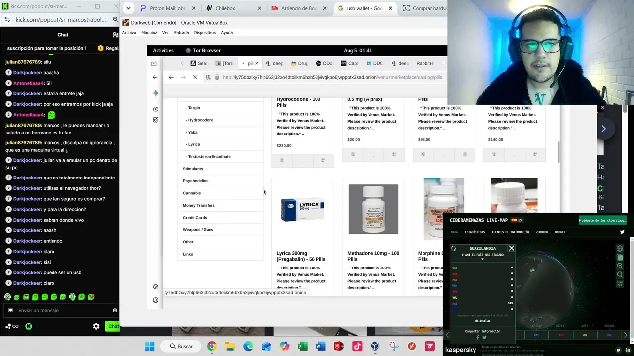The height and width of the screenshot is (356, 634).
Task: Open the Chrome tab list dropdown
Action: point(128,8)
